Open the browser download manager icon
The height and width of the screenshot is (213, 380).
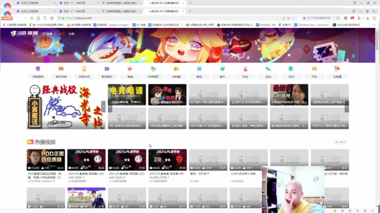[368, 18]
